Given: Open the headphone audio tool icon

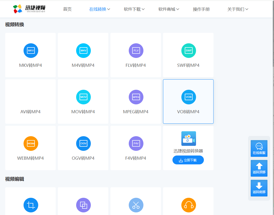Looking at the screenshot, I should [x=188, y=205].
